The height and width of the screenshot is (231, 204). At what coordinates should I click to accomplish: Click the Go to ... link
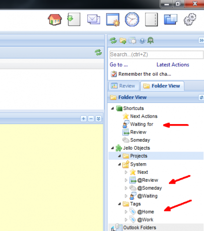[x=119, y=65]
